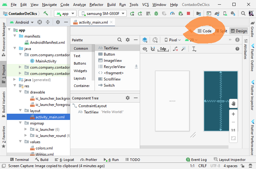The width and height of the screenshot is (256, 169).
Task: Search the palette with the magnifier icon
Action: pos(120,40)
